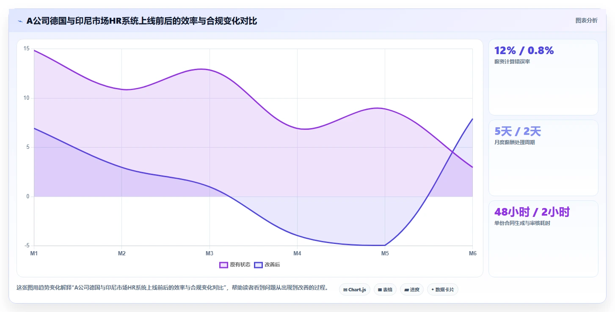Click the 5天 / 2天 value
This screenshot has height=312, width=615.
pos(518,131)
